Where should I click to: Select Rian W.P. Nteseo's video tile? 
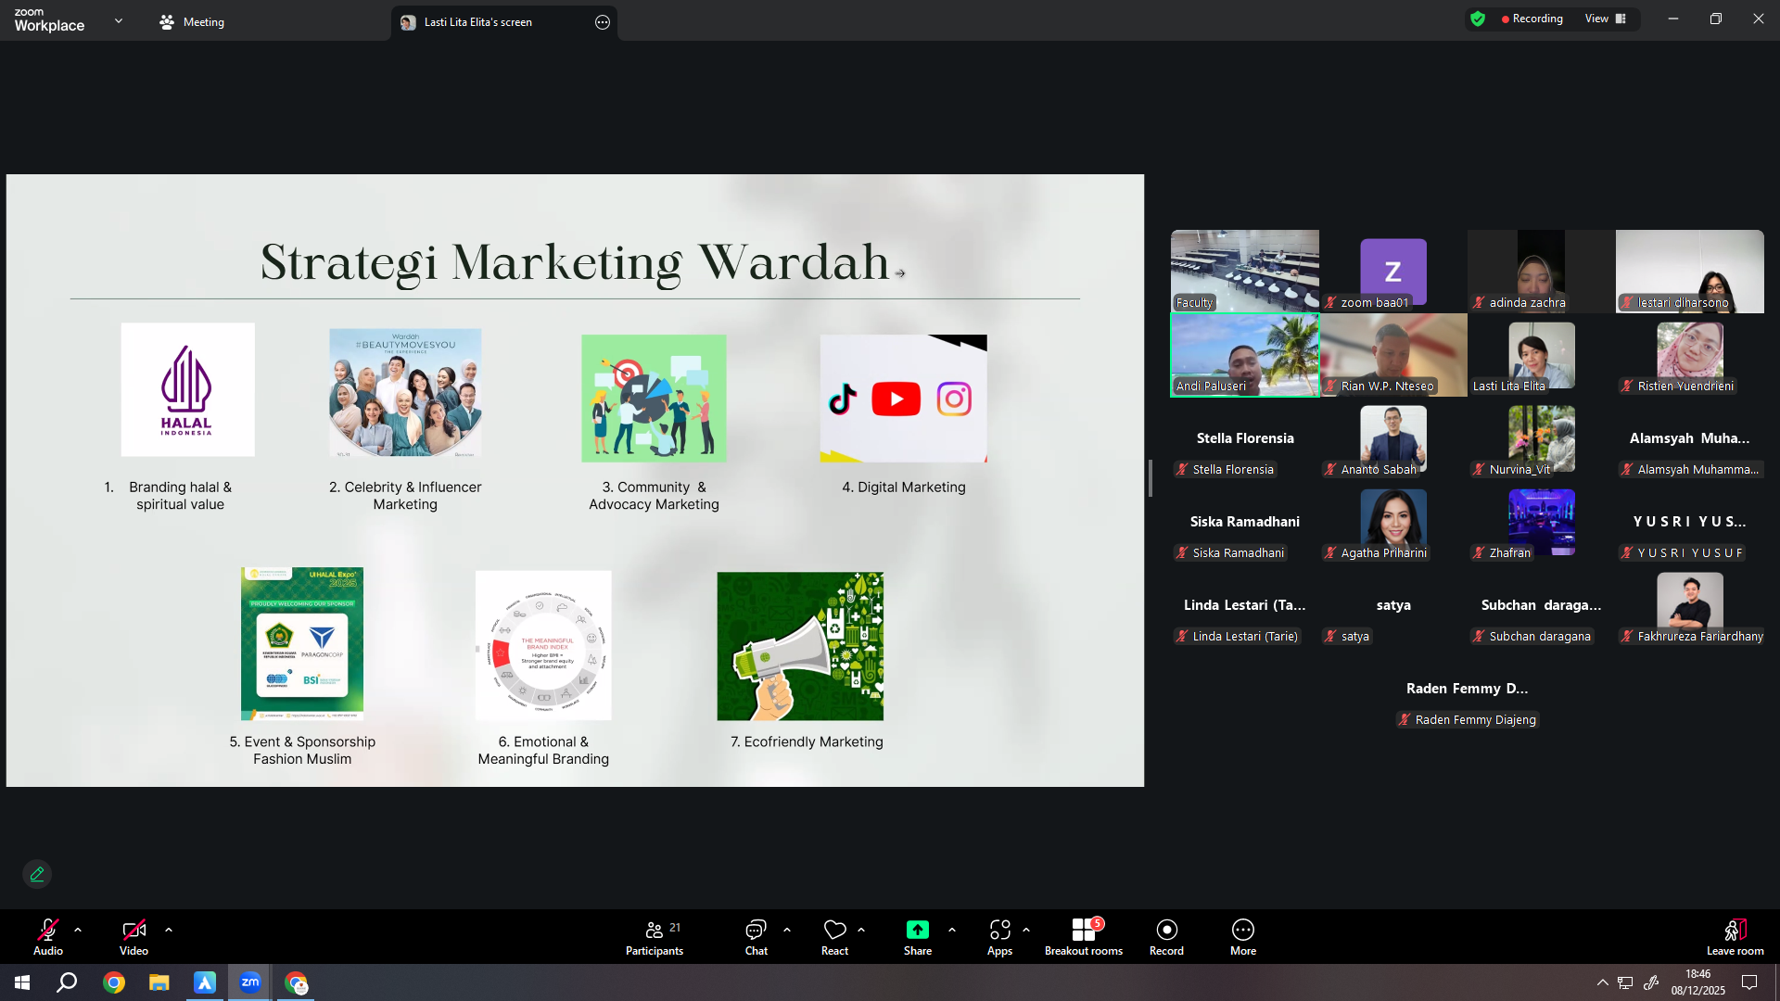tap(1393, 355)
